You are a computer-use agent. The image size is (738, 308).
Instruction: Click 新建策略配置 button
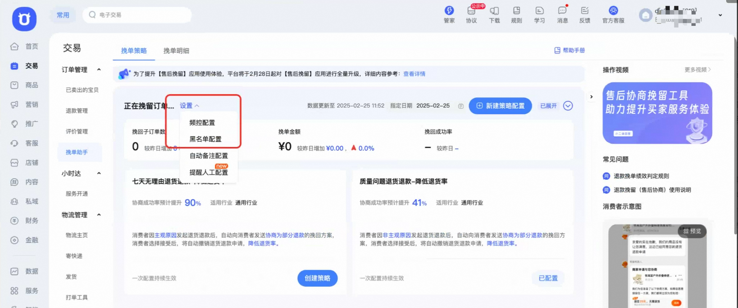point(500,106)
